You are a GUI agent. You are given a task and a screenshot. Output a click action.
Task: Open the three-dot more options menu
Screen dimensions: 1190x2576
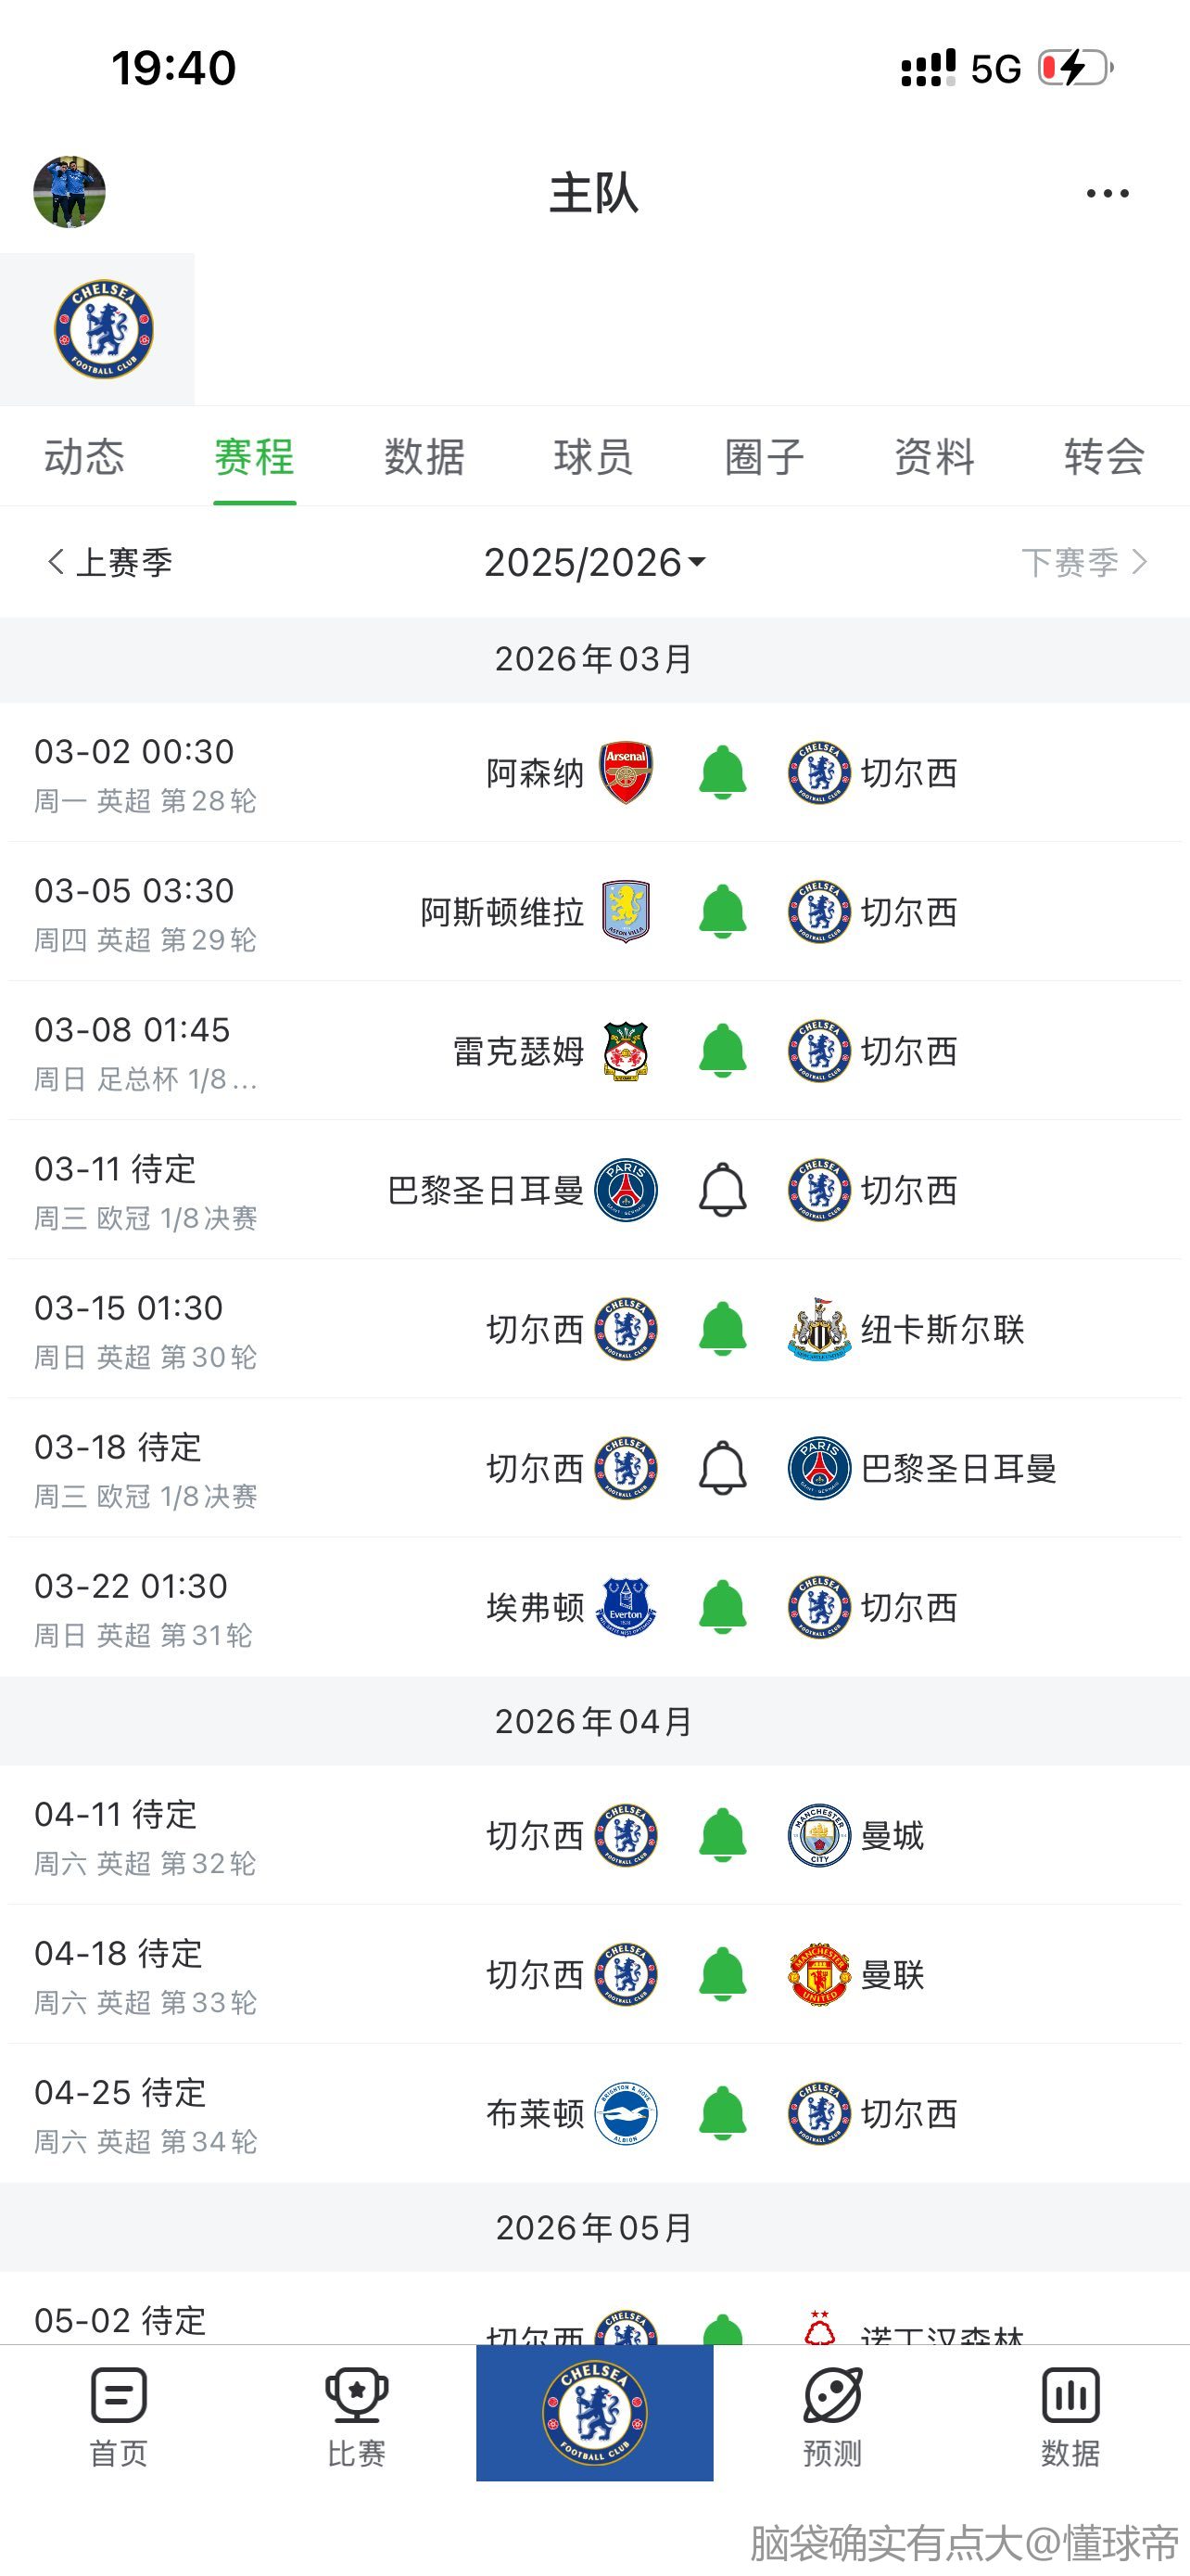click(x=1108, y=193)
